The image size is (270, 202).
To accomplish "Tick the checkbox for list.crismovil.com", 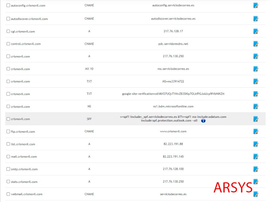I will [x=8, y=144].
